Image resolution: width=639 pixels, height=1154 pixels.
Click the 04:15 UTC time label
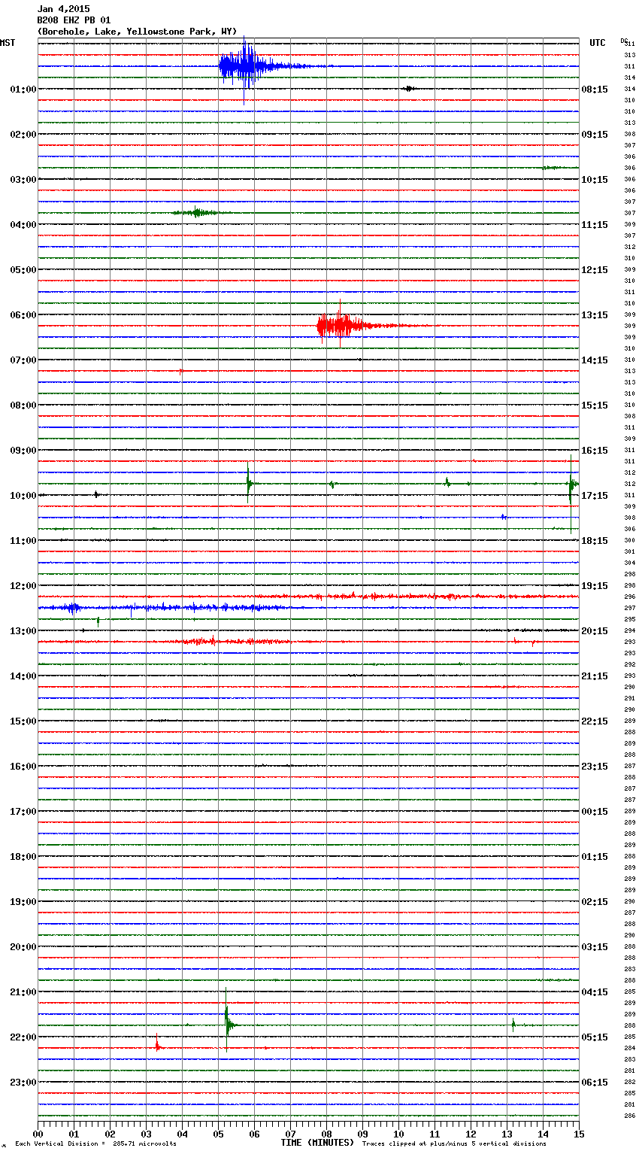595,992
